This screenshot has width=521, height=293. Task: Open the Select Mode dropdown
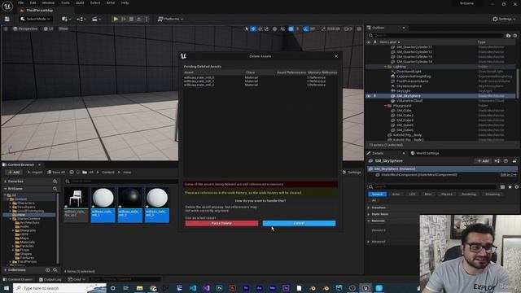coord(35,19)
